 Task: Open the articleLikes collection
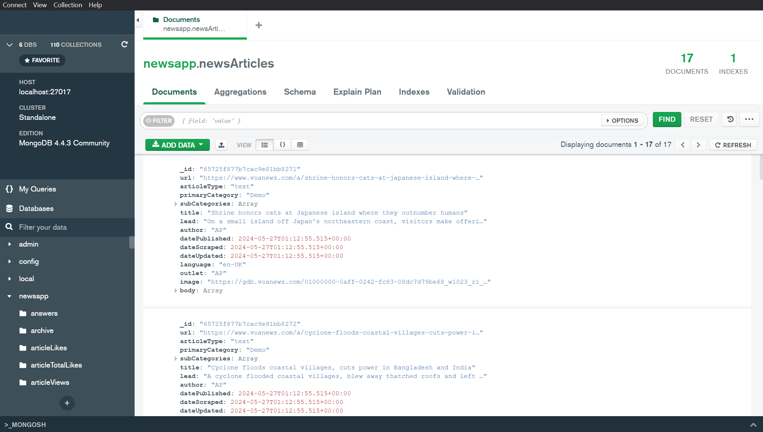point(49,348)
